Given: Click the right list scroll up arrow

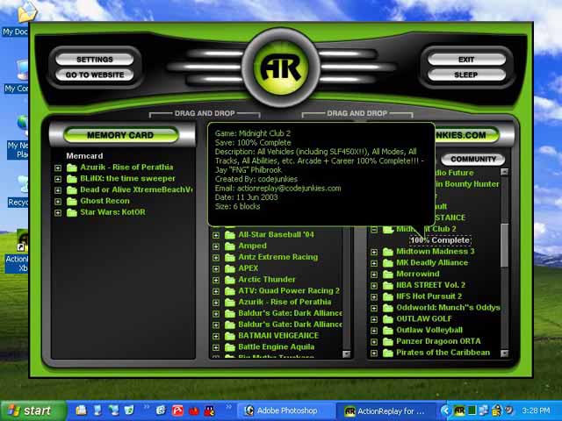Looking at the screenshot, I should tap(504, 172).
